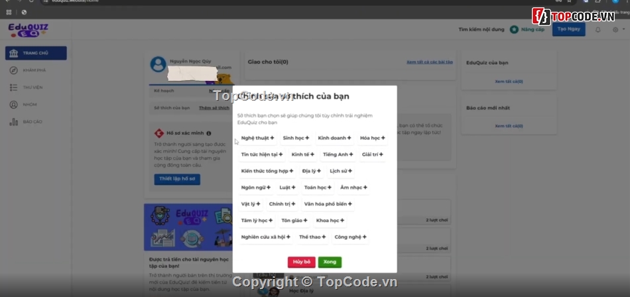
Task: Click the Nhóm person icon
Action: click(x=14, y=105)
